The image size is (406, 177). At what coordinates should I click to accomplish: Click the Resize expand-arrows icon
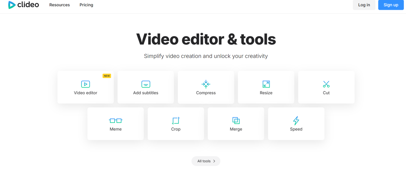[x=266, y=84]
